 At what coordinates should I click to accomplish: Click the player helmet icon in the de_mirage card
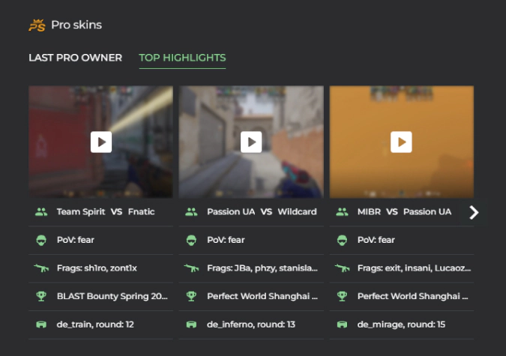click(342, 240)
